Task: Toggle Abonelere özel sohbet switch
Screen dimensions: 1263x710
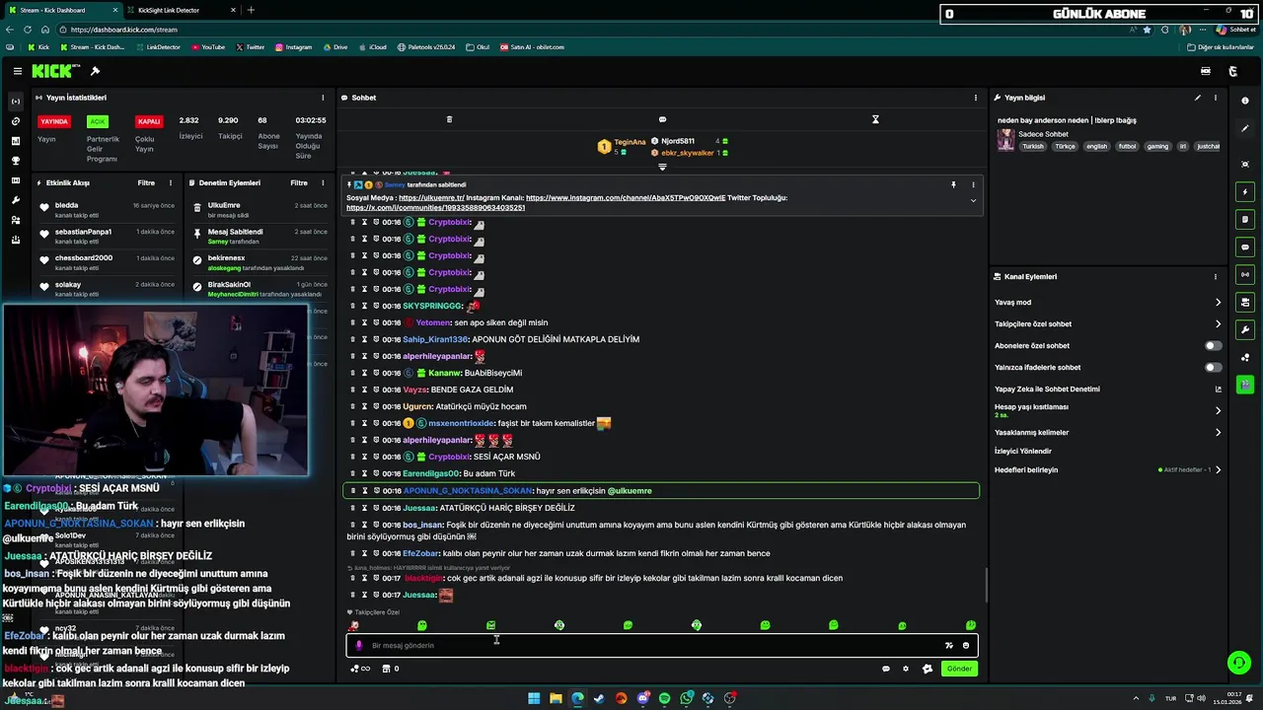Action: pyautogui.click(x=1213, y=346)
